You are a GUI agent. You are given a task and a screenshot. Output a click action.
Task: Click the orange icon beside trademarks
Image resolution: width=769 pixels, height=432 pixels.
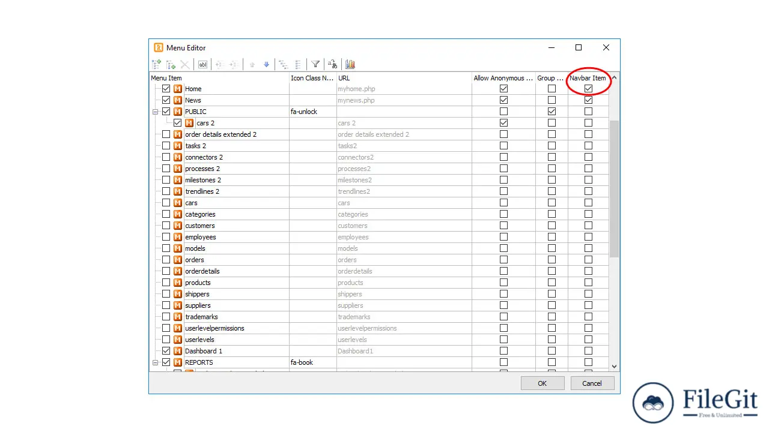(178, 317)
